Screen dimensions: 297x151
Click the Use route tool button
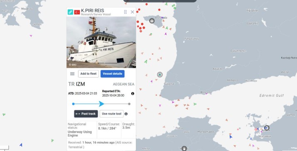point(112,114)
